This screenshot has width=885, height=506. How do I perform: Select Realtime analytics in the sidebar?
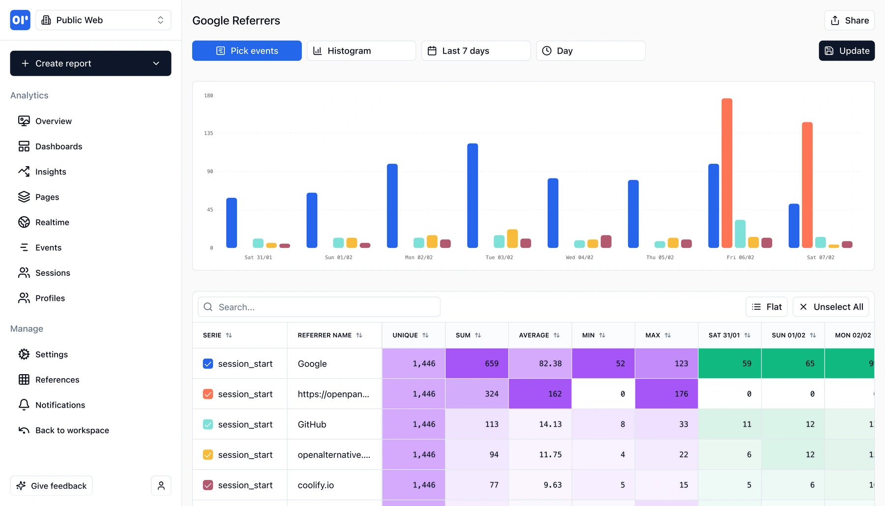(x=52, y=222)
